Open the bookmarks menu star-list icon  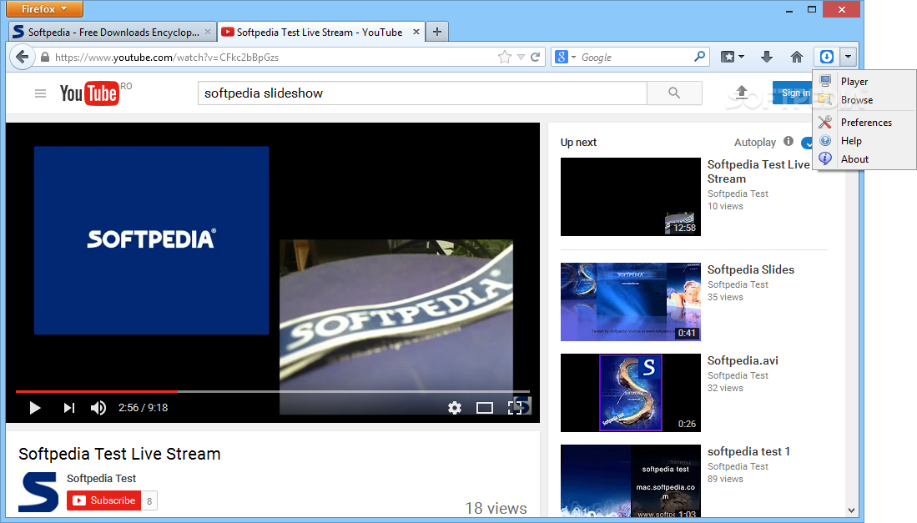pos(733,58)
